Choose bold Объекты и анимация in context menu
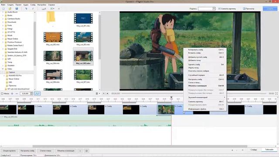 click(205, 85)
